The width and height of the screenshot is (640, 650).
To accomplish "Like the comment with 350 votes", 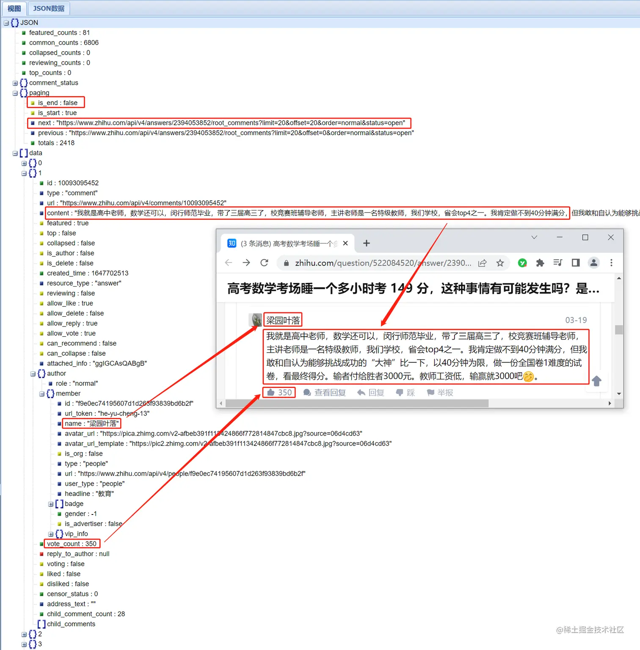I will 279,393.
